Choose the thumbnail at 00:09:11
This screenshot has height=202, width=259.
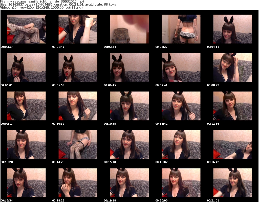[26, 106]
